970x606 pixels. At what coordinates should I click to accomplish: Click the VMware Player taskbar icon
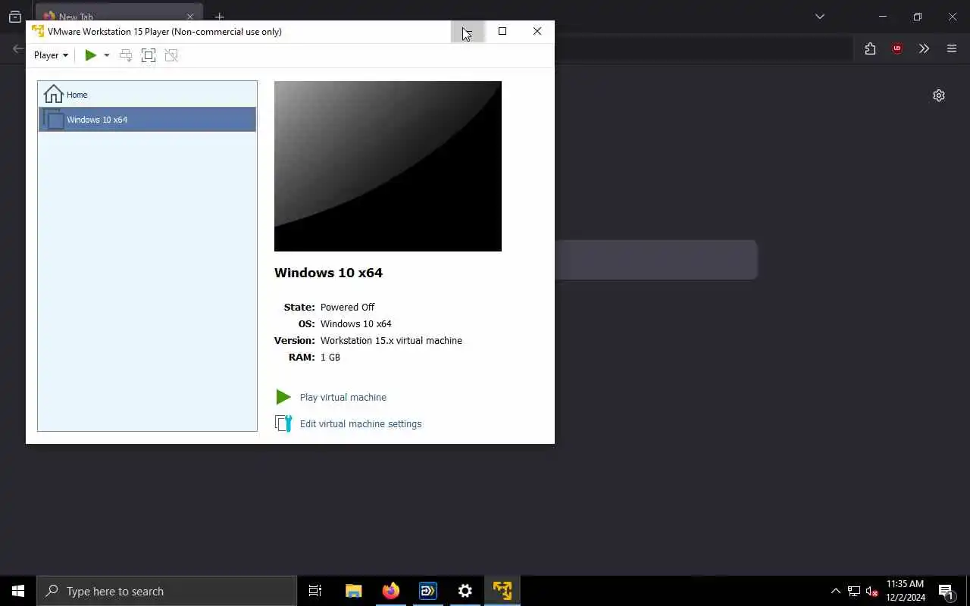point(502,591)
